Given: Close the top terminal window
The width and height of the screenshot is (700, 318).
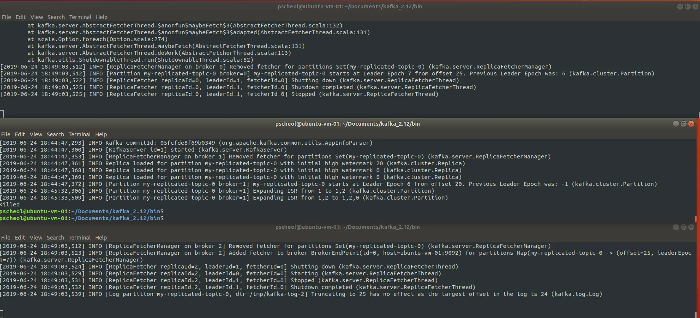Looking at the screenshot, I should pyautogui.click(x=695, y=6).
